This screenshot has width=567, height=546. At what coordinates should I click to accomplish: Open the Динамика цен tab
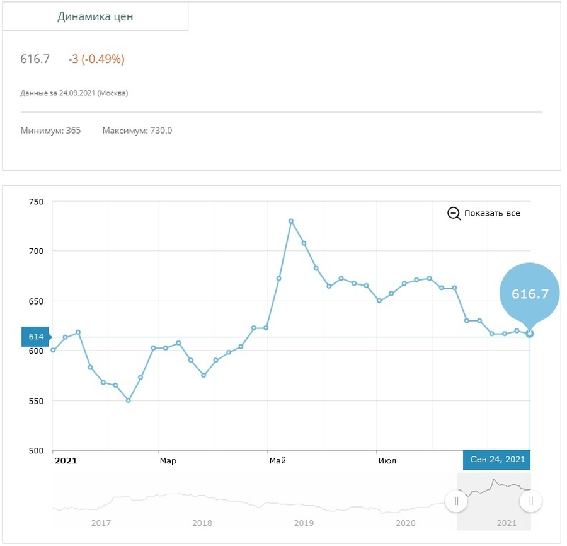[x=95, y=16]
